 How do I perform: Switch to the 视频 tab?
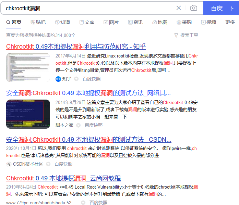208,22
